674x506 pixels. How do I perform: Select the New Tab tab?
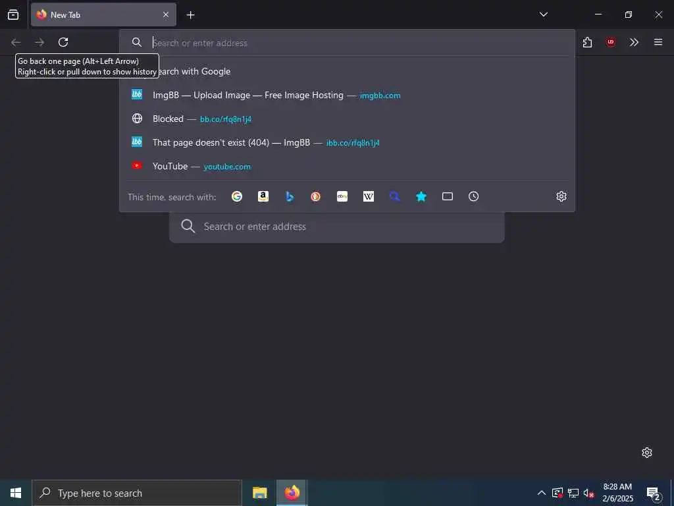pyautogui.click(x=103, y=14)
